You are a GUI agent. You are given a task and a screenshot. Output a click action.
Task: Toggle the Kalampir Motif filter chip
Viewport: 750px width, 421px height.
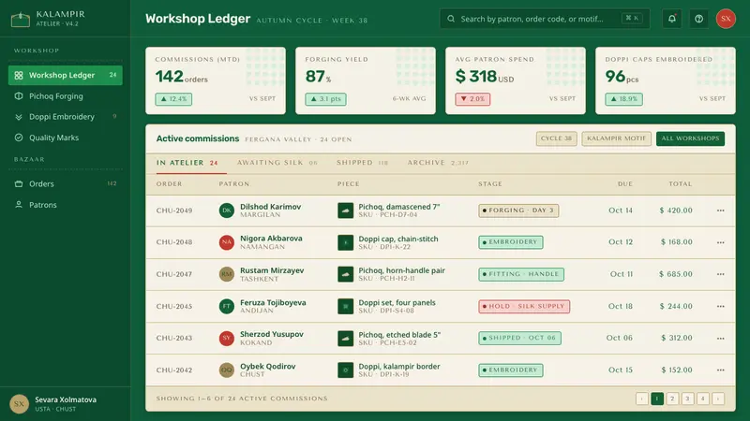click(x=617, y=138)
